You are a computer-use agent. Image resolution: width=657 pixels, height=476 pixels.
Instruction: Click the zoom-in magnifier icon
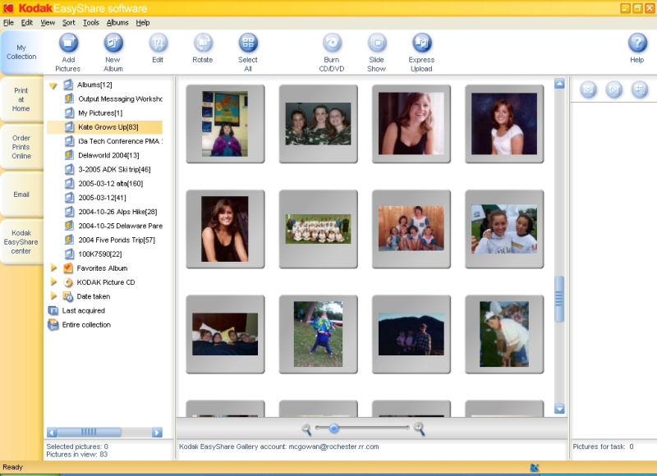[x=419, y=428]
